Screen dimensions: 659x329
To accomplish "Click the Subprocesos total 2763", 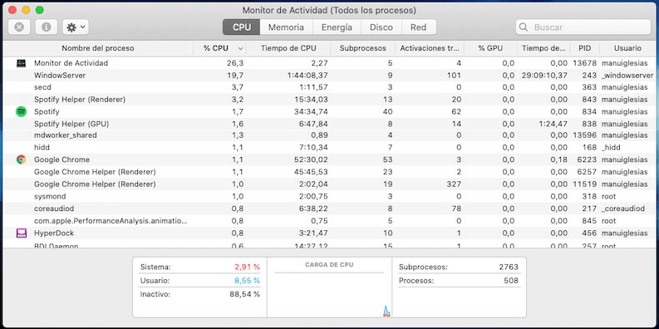I will point(508,267).
